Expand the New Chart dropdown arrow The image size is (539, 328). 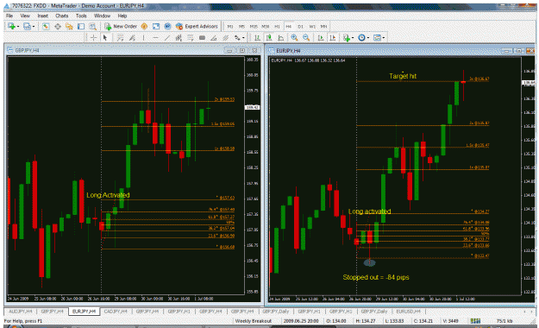point(18,27)
